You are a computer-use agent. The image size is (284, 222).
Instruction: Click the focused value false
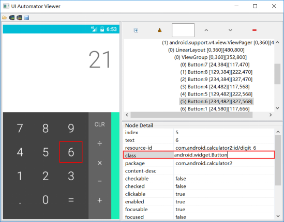[224, 217]
